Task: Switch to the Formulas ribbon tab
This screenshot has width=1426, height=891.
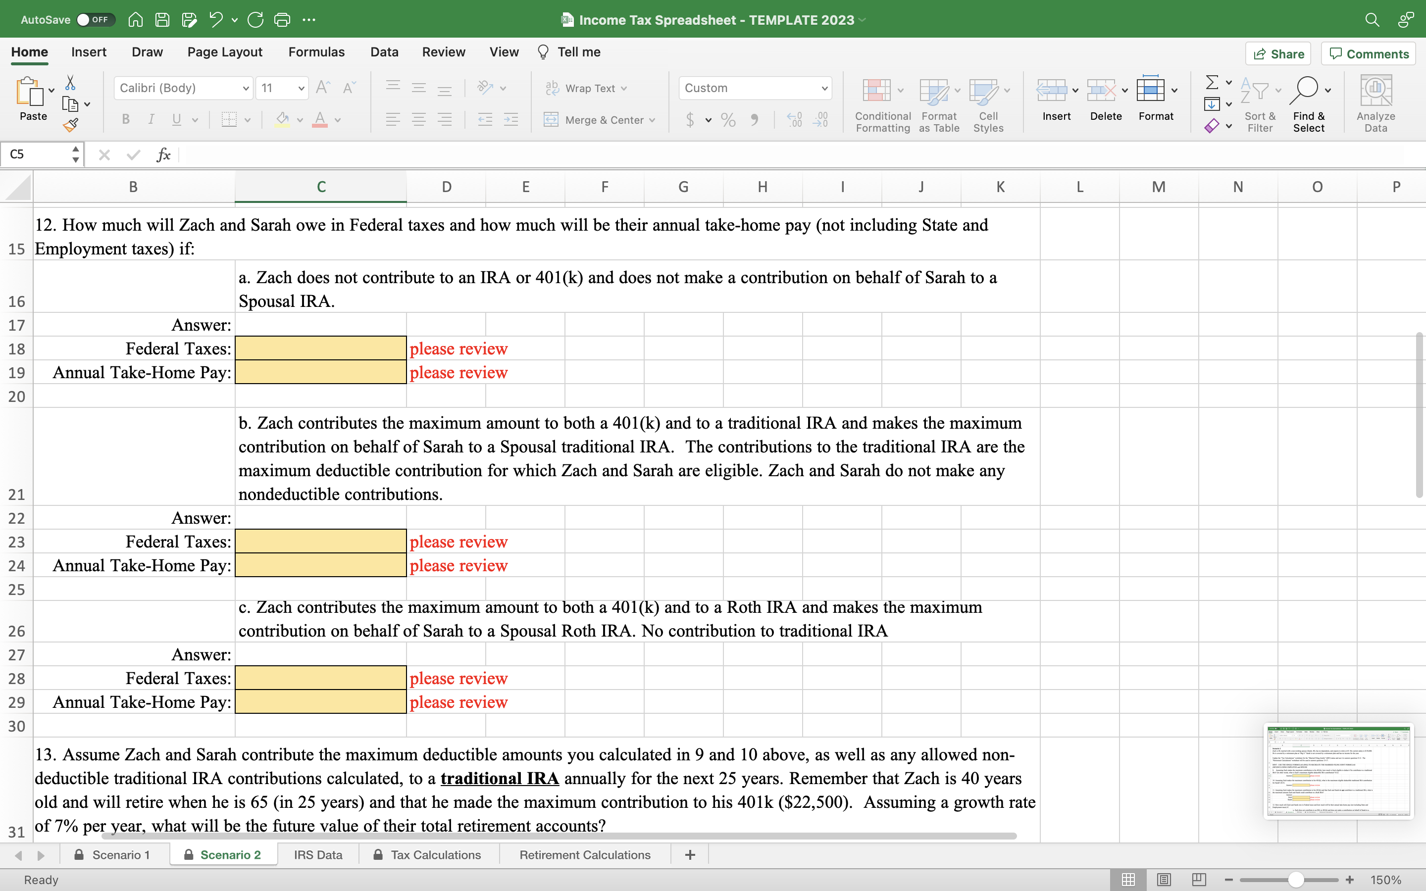Action: [x=316, y=52]
